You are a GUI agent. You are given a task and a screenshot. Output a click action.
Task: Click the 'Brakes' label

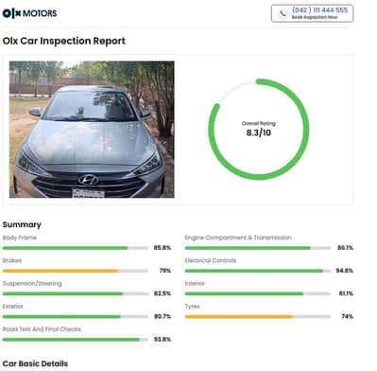pyautogui.click(x=12, y=260)
